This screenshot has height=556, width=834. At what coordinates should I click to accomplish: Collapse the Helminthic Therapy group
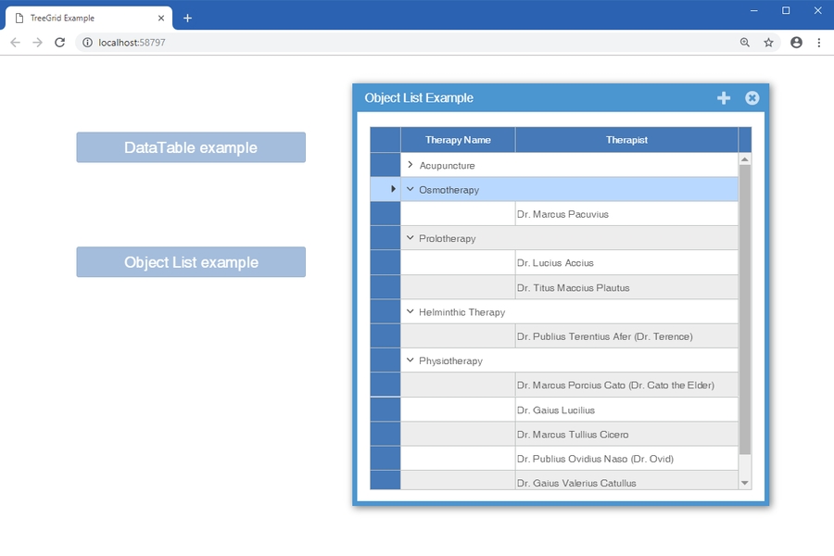click(411, 312)
